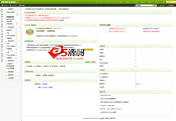Image resolution: width=176 pixels, height=121 pixels.
Task: Switch to the 采集 vertical tab
Action: pos(2,25)
